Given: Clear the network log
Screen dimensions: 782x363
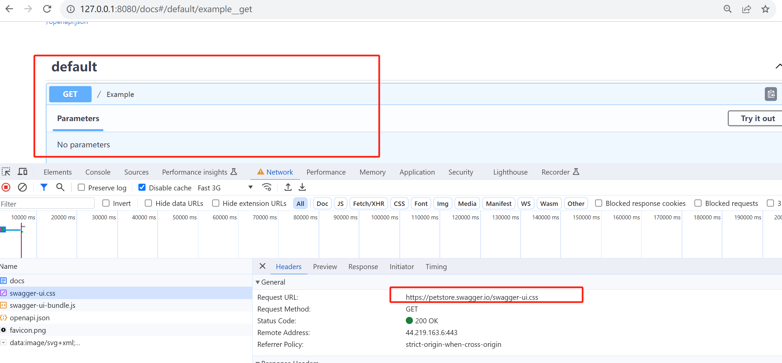Looking at the screenshot, I should click(x=22, y=187).
